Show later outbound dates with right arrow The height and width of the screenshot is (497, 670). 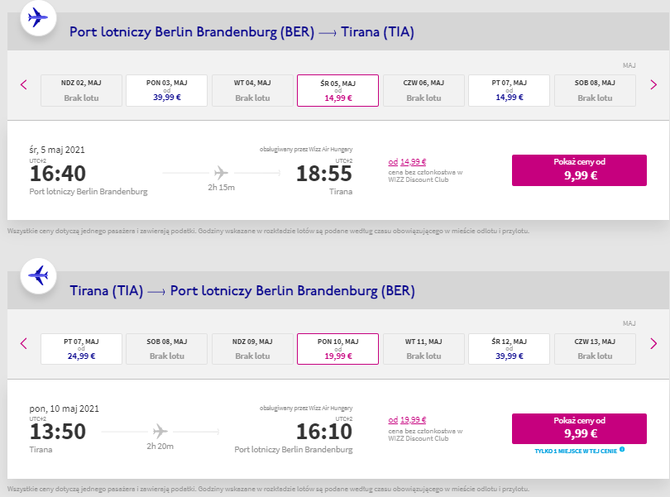pos(653,84)
